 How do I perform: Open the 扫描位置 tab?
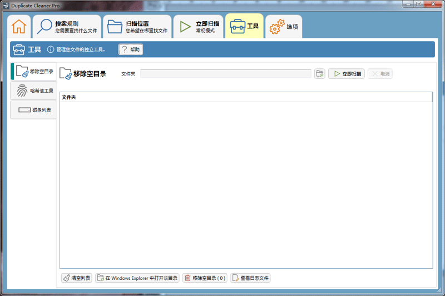pos(137,27)
